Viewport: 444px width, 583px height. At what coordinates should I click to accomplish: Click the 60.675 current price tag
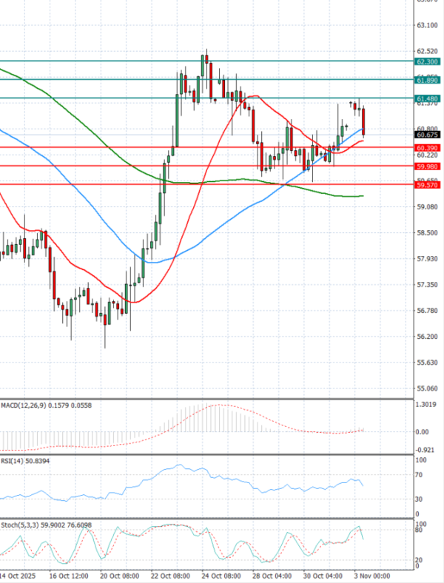pyautogui.click(x=427, y=135)
